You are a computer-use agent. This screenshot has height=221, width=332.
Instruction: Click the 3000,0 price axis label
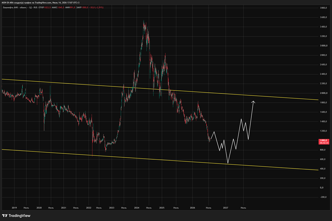pos(323,46)
